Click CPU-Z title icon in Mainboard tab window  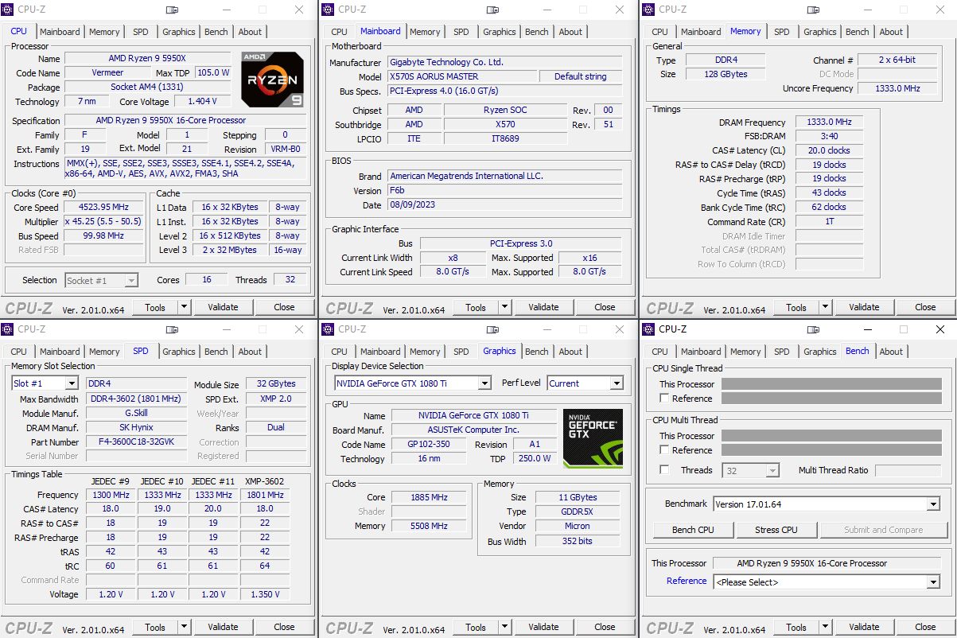329,10
